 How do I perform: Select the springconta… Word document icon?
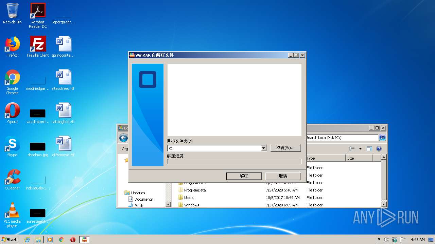pyautogui.click(x=63, y=47)
